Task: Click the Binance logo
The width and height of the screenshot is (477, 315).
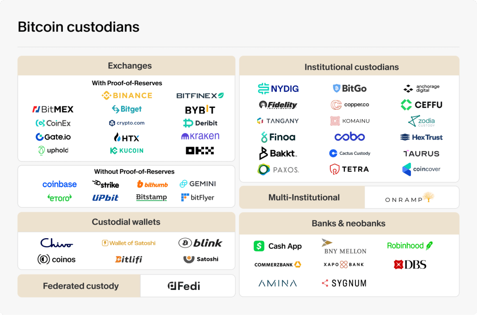Action: coord(127,95)
